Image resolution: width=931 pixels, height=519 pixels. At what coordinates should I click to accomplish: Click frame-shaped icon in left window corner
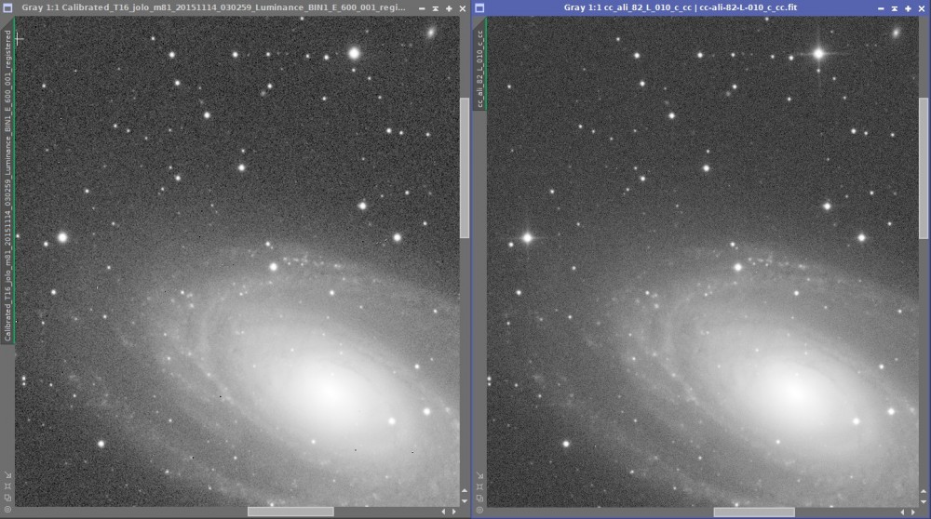click(7, 486)
